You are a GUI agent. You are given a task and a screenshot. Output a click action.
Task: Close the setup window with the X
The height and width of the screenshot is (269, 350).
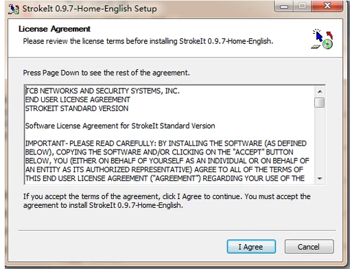click(x=327, y=6)
